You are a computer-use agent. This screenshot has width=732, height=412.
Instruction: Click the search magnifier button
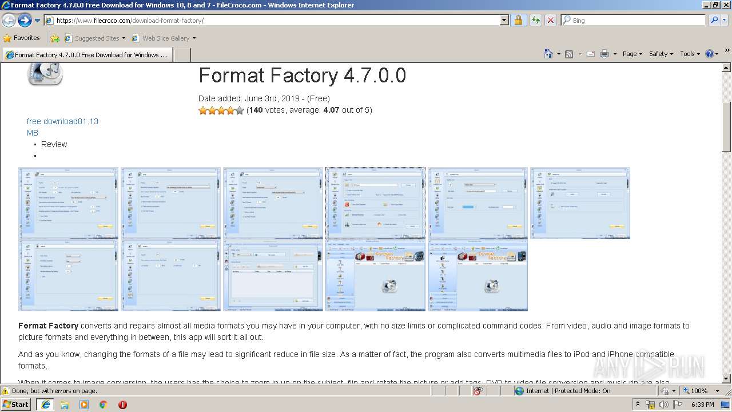tap(714, 21)
